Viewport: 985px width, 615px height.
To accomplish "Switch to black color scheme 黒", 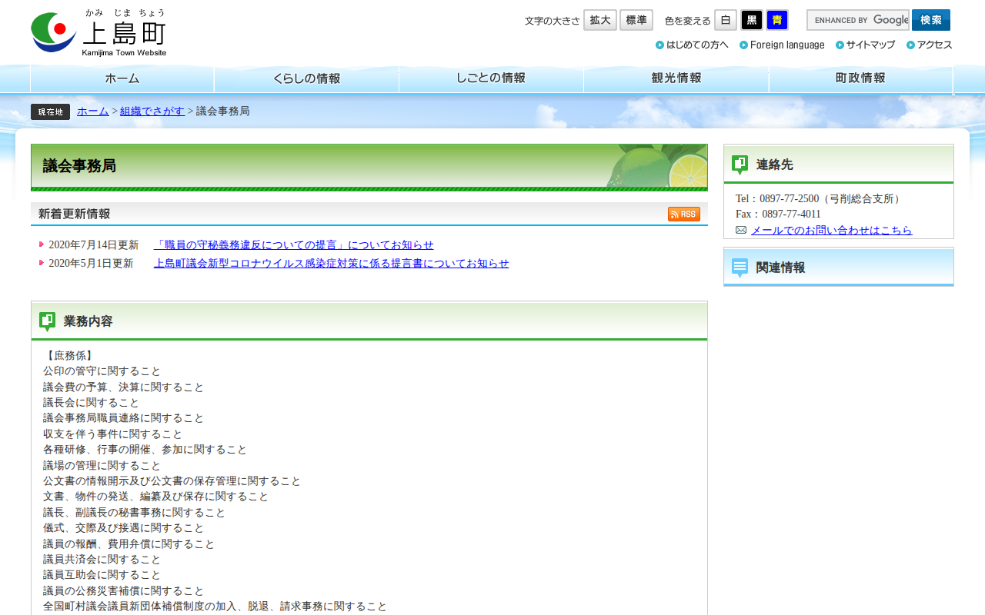I will click(x=752, y=20).
